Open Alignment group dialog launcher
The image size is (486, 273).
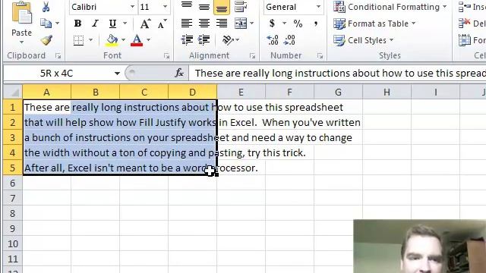click(253, 55)
